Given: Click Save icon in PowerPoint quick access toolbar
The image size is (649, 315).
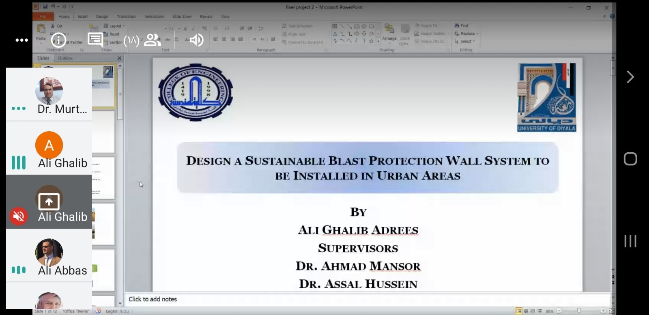Looking at the screenshot, I should (45, 7).
